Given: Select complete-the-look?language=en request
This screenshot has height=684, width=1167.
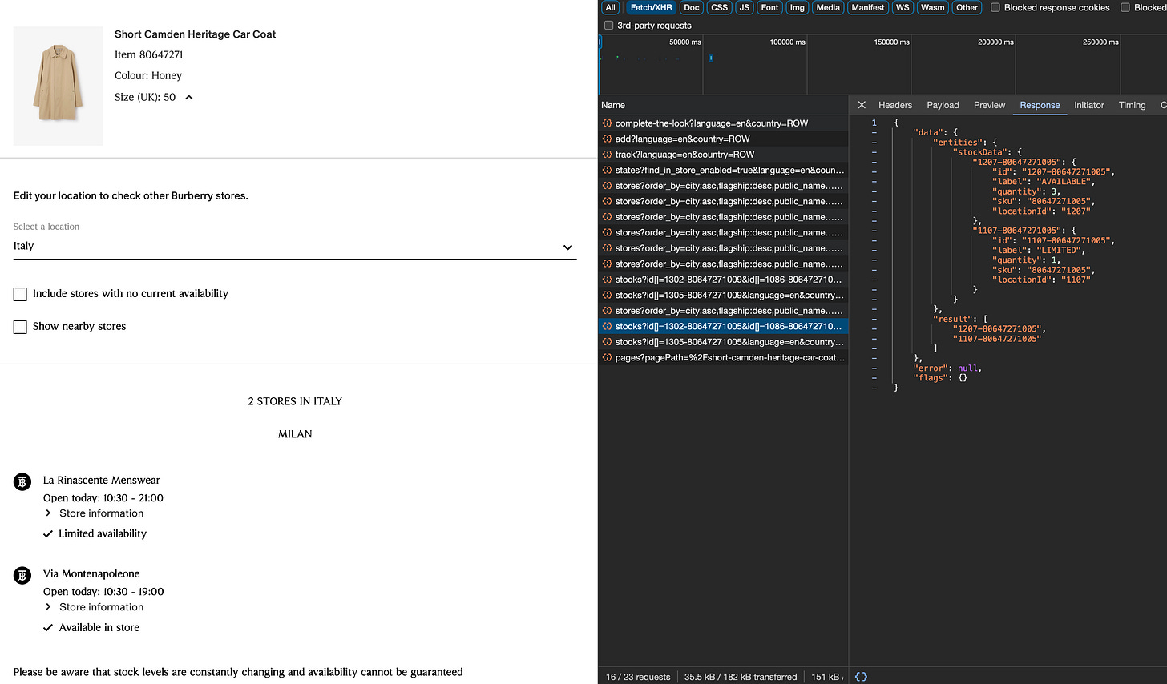Looking at the screenshot, I should (723, 123).
